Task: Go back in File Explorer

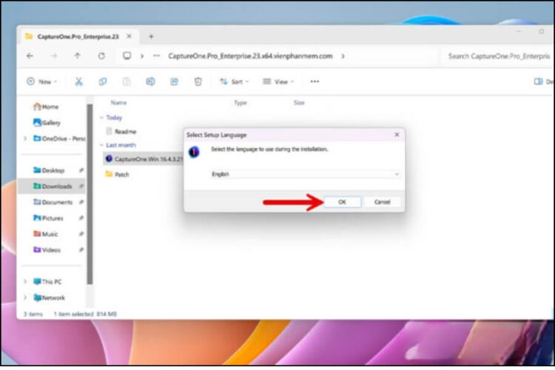Action: pyautogui.click(x=30, y=56)
